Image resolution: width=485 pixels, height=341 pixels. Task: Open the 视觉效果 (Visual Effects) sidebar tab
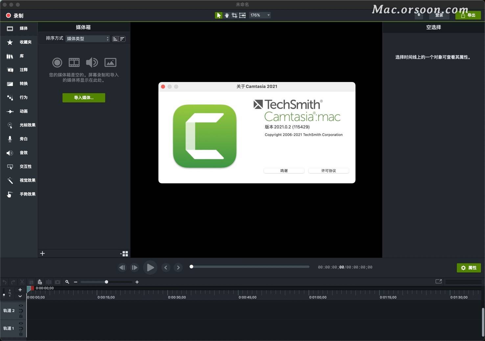pos(19,180)
